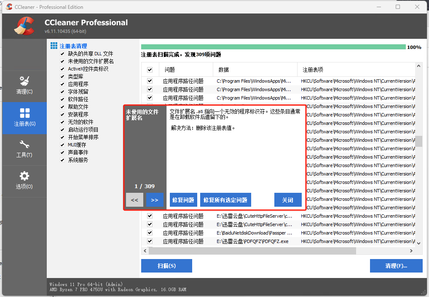The width and height of the screenshot is (429, 297).
Task: Open the 工具(T) tools section
Action: coord(24,150)
